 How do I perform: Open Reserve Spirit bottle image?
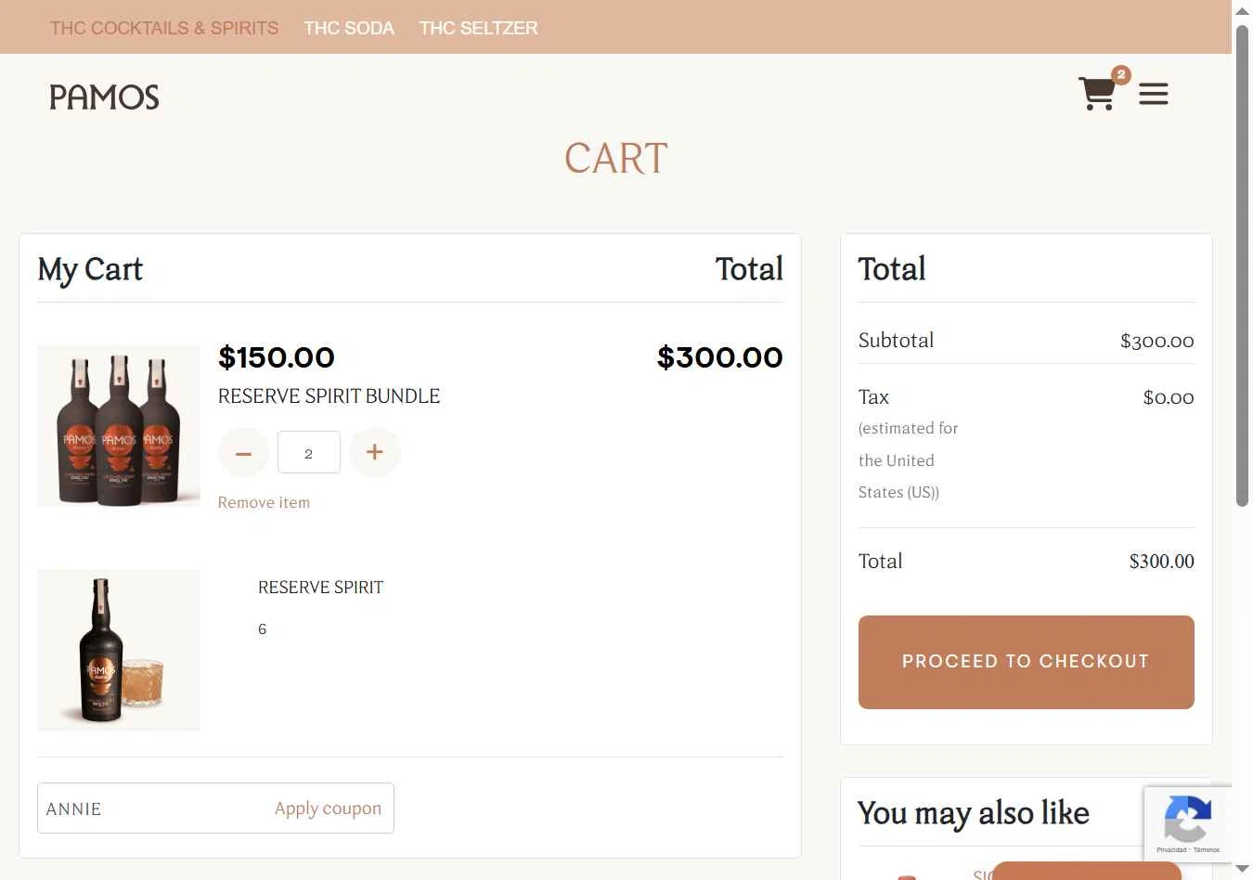[x=119, y=651]
